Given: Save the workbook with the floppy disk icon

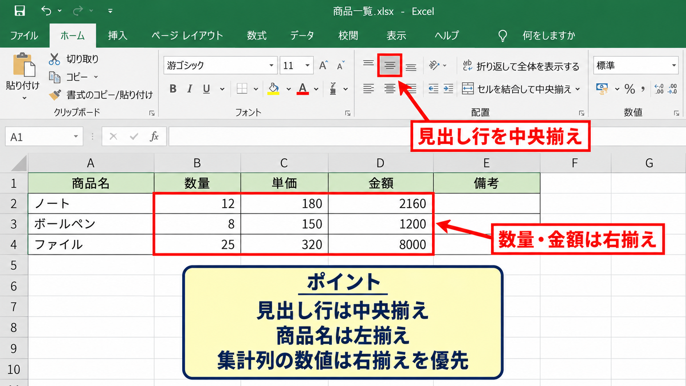Looking at the screenshot, I should point(20,11).
